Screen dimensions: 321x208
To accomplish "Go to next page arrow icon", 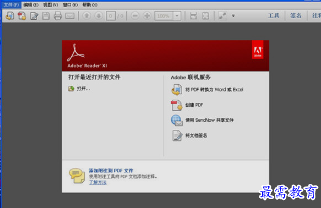I will 99,16.
